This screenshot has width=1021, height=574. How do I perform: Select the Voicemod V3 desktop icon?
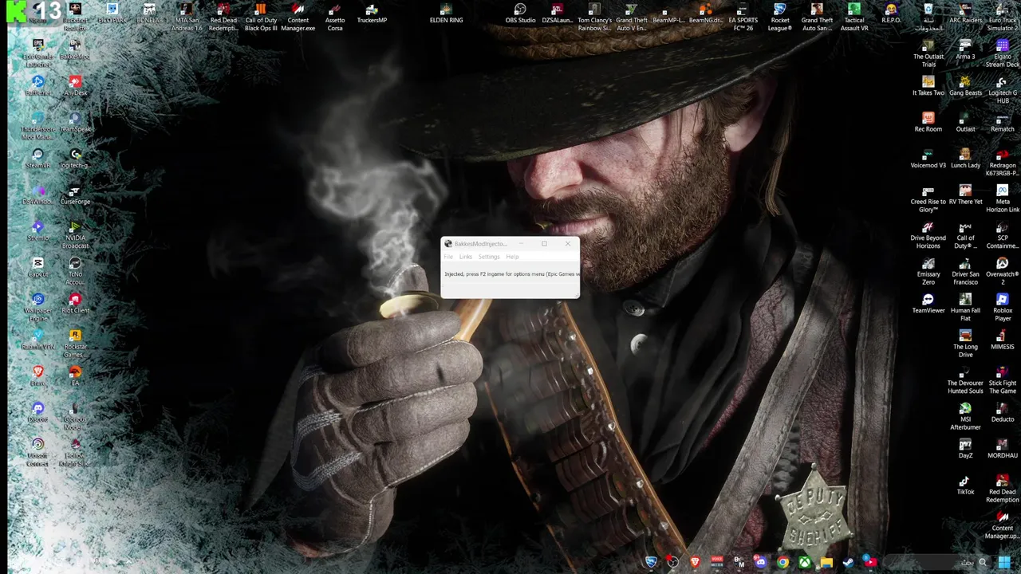pyautogui.click(x=928, y=159)
